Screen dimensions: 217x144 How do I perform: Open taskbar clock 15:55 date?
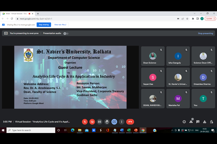204,130
